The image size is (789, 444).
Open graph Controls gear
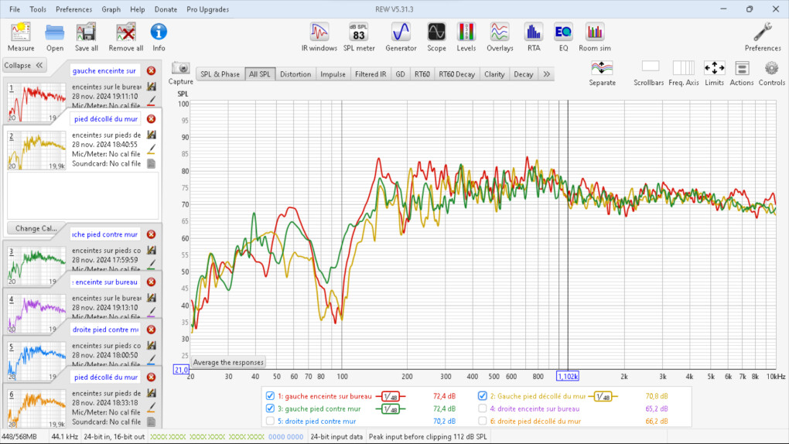click(x=771, y=73)
